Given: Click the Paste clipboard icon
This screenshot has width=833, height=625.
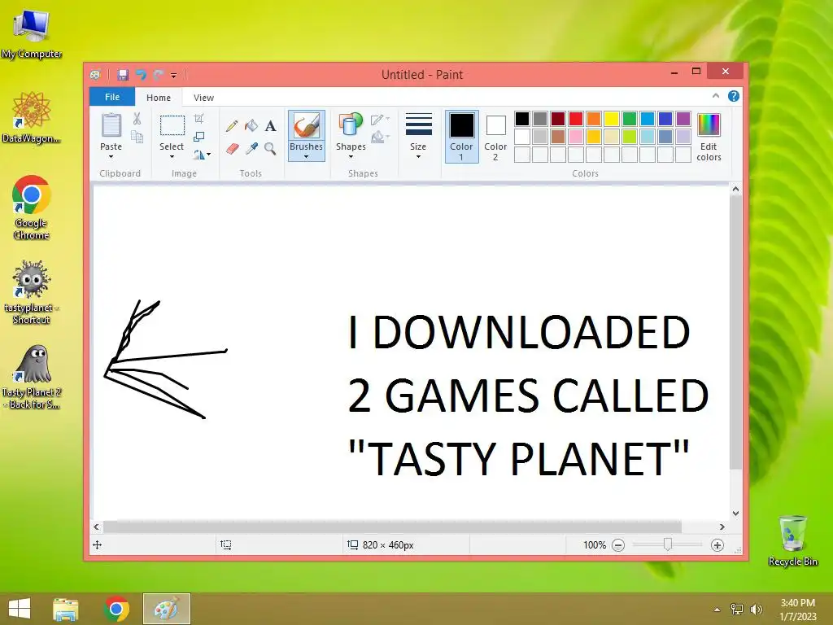Looking at the screenshot, I should [111, 126].
